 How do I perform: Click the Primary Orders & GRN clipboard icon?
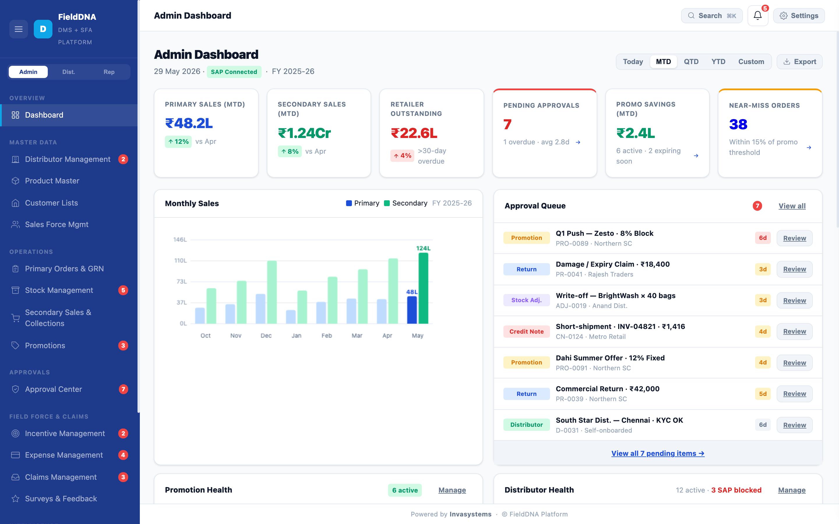pos(15,269)
